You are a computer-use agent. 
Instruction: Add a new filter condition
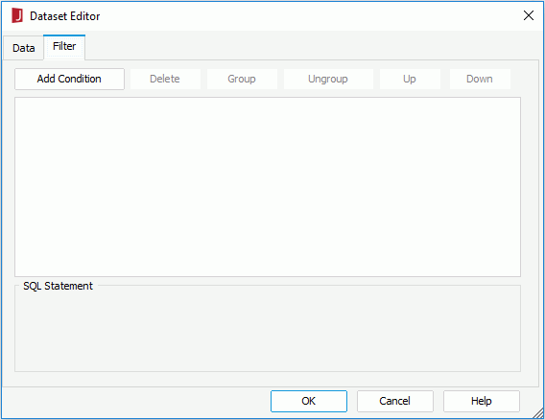(69, 79)
